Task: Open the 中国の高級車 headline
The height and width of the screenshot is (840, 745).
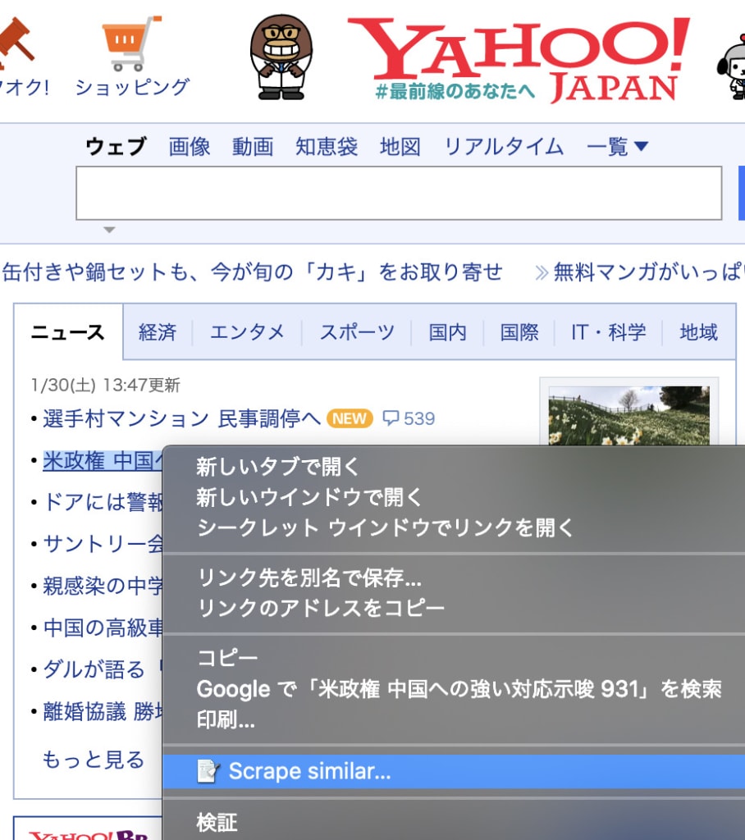Action: coord(103,628)
